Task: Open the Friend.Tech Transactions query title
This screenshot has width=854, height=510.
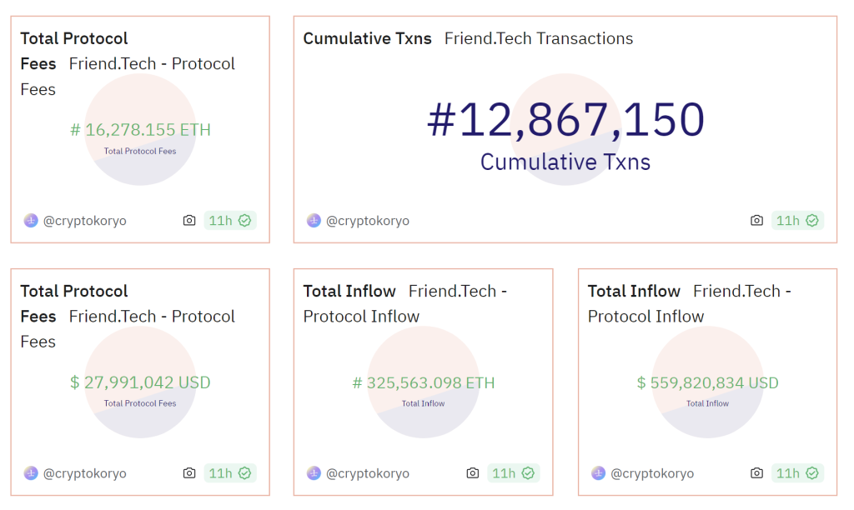Action: coord(538,38)
